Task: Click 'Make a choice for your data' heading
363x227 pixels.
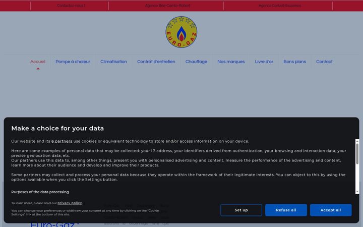Action: [x=57, y=128]
